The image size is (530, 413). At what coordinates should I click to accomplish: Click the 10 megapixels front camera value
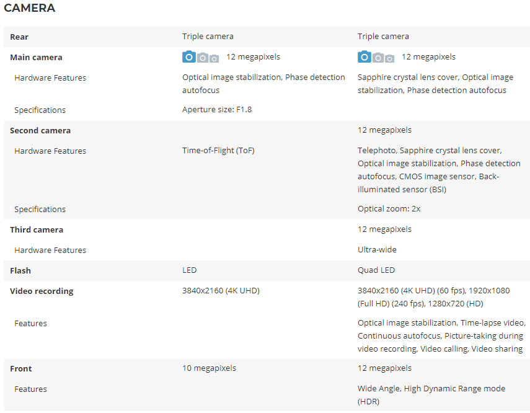click(210, 368)
